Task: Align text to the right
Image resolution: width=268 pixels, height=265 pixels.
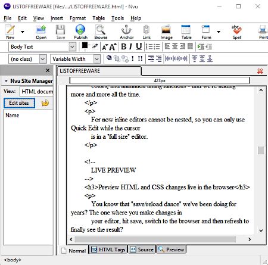Action: tap(183, 46)
